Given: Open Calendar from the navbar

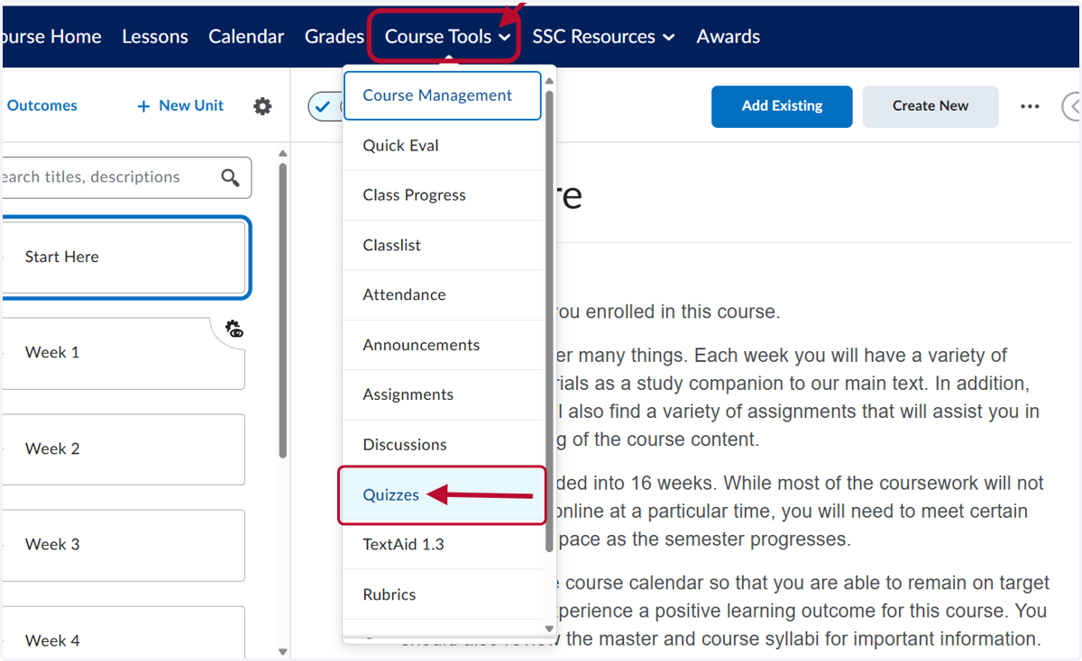Looking at the screenshot, I should pos(246,37).
